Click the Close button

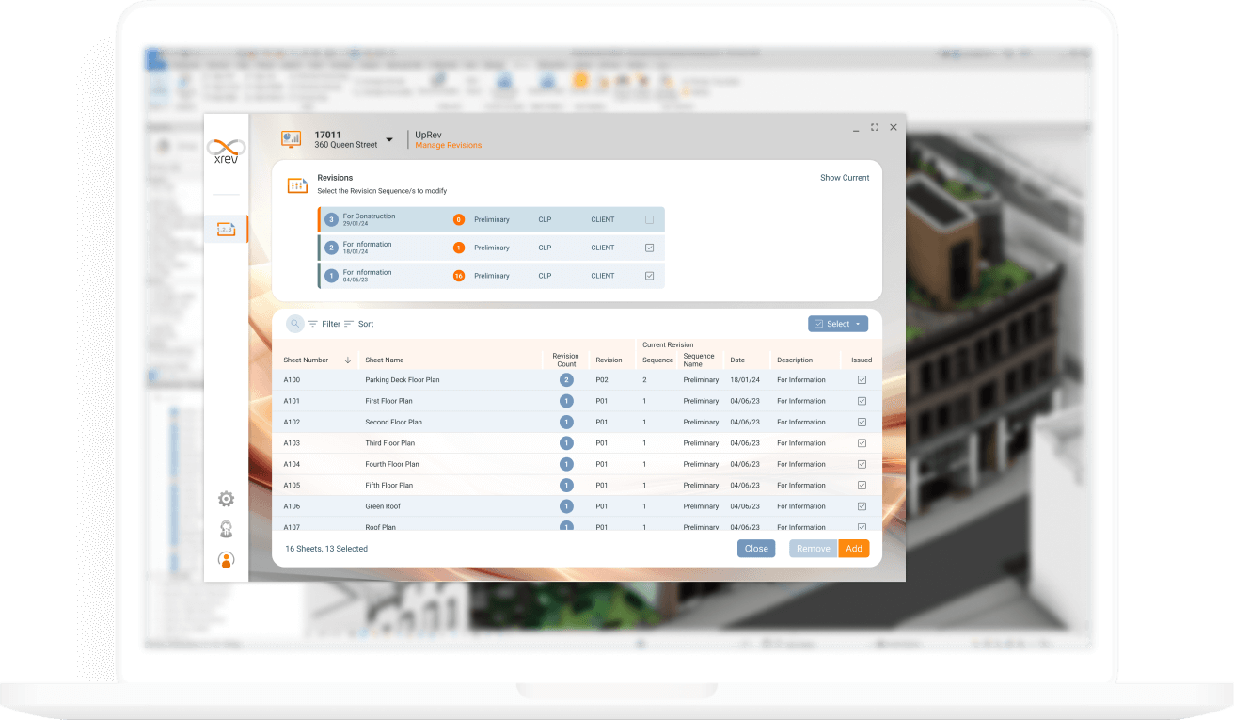756,549
